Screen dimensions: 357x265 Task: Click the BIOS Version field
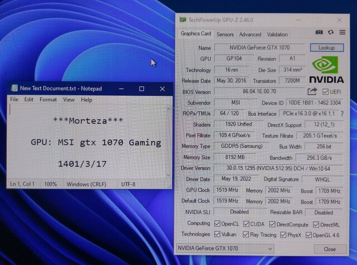point(258,92)
